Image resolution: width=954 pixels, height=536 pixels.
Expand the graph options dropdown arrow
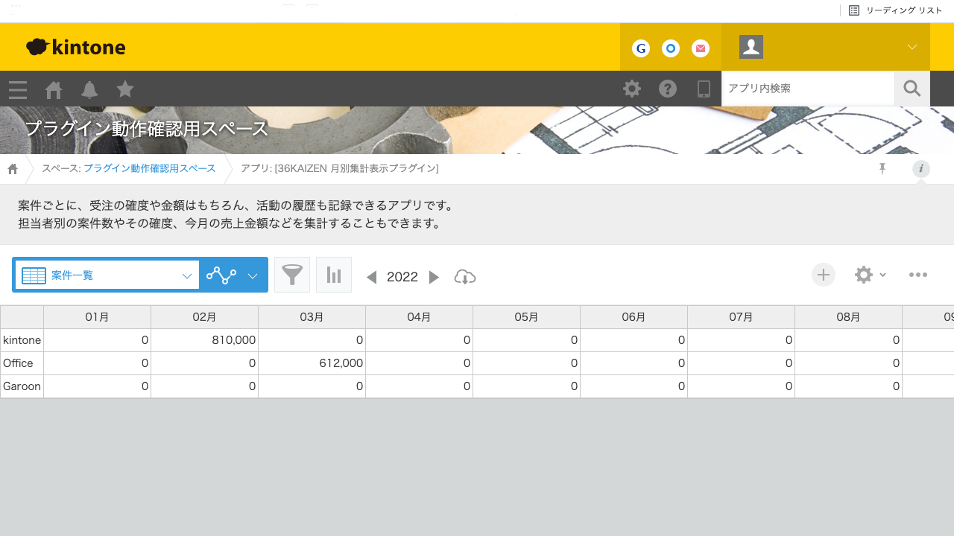click(253, 276)
